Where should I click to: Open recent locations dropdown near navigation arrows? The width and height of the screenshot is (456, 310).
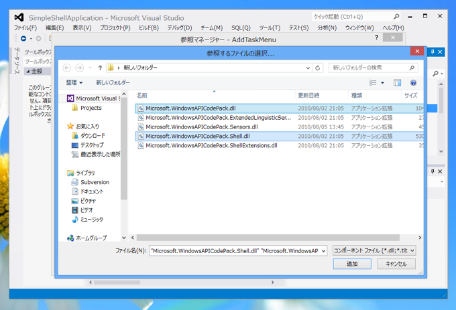pyautogui.click(x=91, y=68)
